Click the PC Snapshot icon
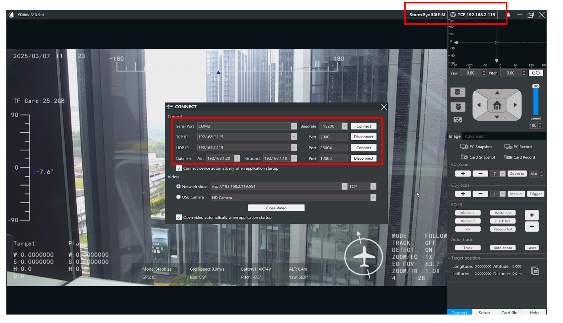 point(464,147)
